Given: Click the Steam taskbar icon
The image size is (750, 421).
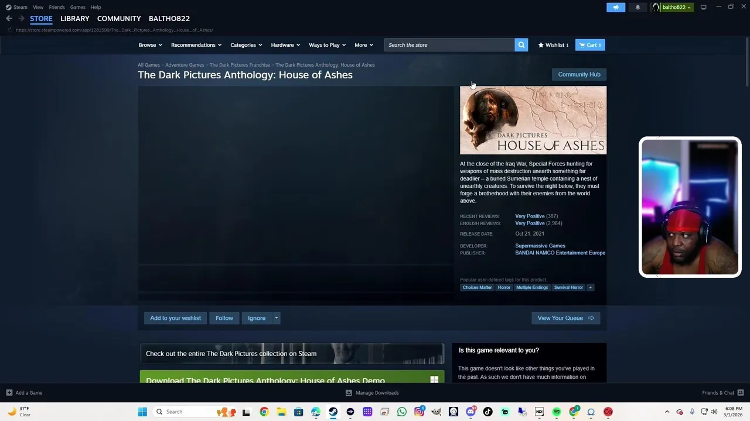Looking at the screenshot, I should click(x=333, y=412).
